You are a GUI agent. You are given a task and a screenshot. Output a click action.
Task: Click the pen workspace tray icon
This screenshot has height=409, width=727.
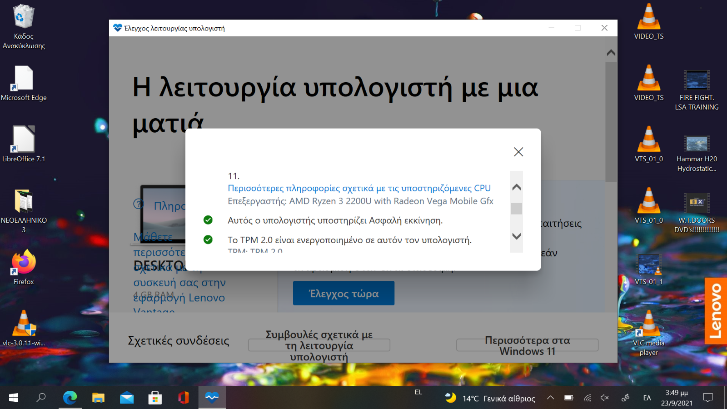625,398
